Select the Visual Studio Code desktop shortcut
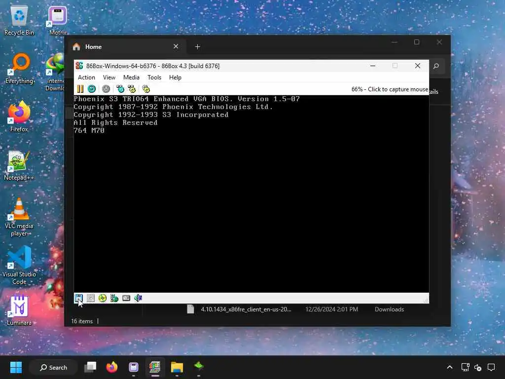The image size is (505, 379). coord(19,265)
